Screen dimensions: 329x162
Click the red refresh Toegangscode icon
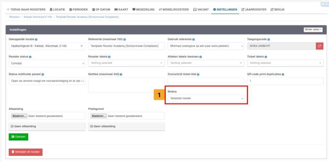pyautogui.click(x=319, y=46)
